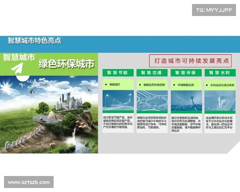Open the tripod monitoring equipment photo
The image size is (240, 192).
(186, 100)
